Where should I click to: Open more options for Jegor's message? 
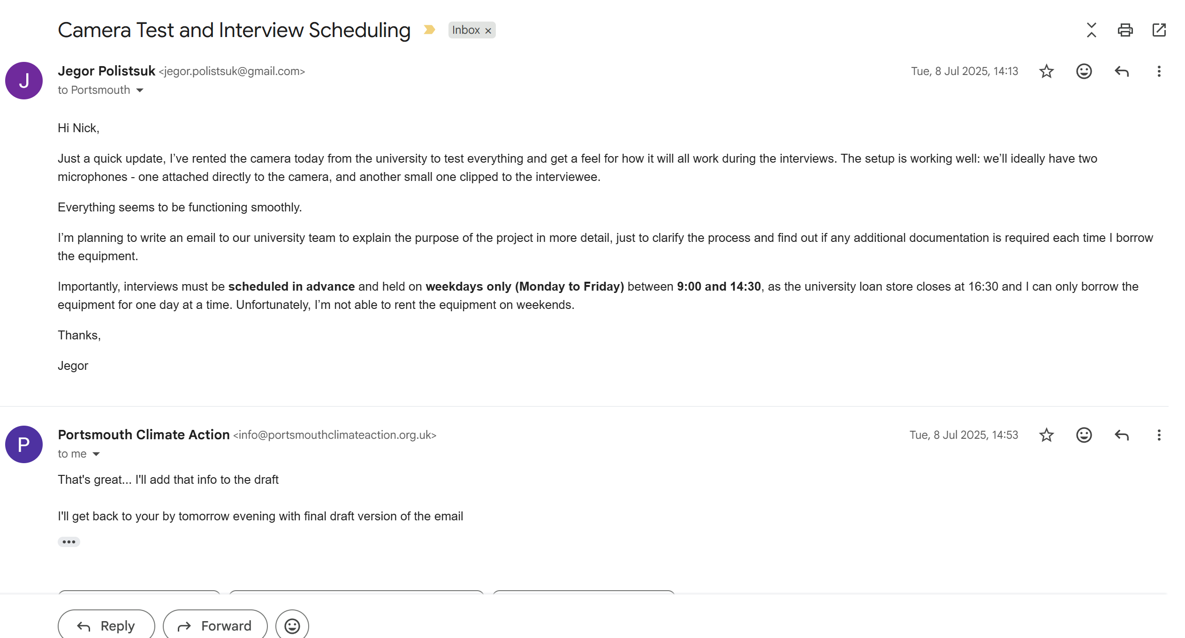pos(1159,71)
